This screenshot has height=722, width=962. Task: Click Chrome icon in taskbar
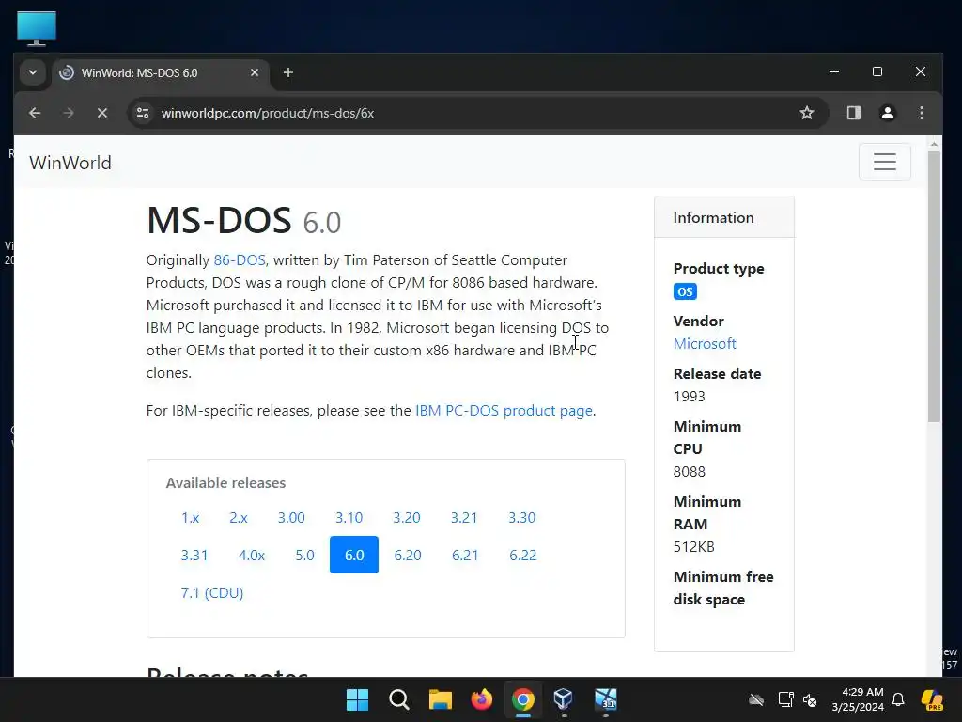522,699
